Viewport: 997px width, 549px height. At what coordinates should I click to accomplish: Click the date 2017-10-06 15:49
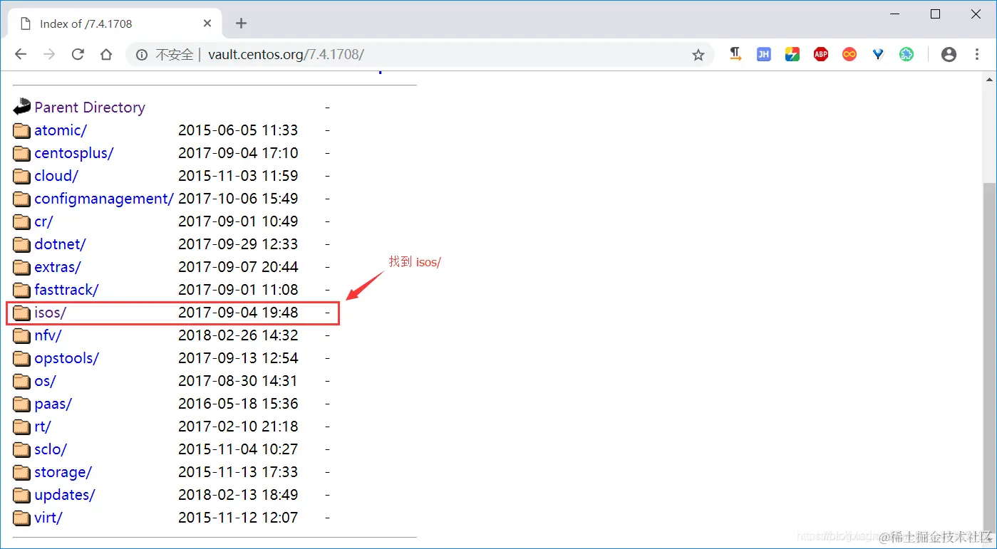tap(238, 199)
